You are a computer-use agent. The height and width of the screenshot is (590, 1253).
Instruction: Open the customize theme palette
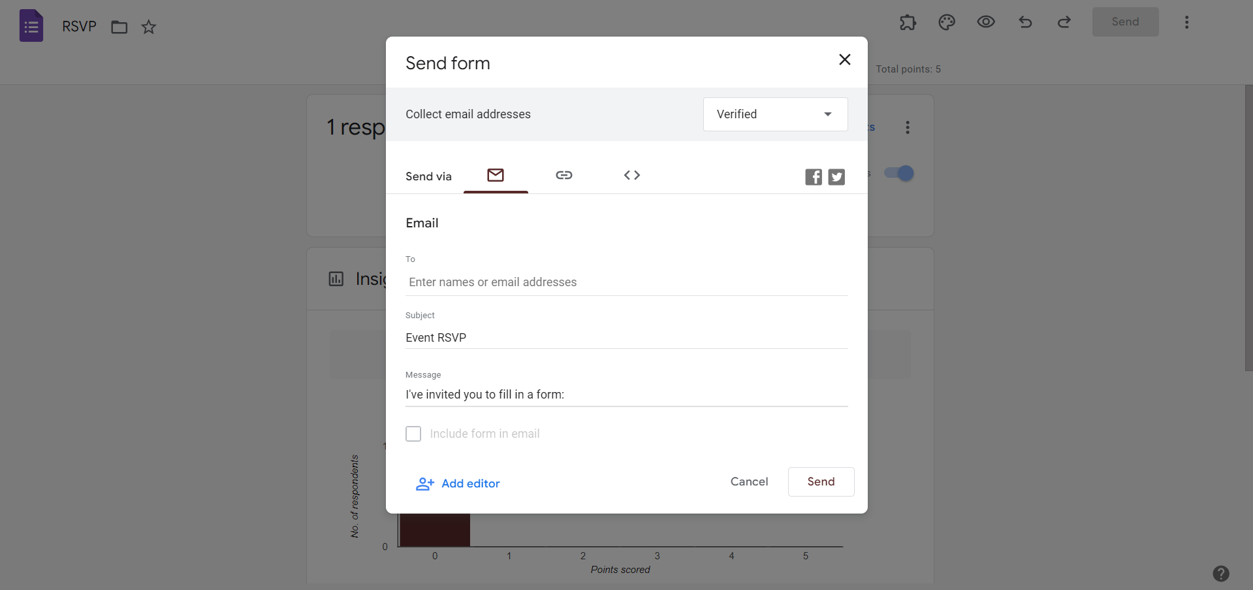click(947, 22)
